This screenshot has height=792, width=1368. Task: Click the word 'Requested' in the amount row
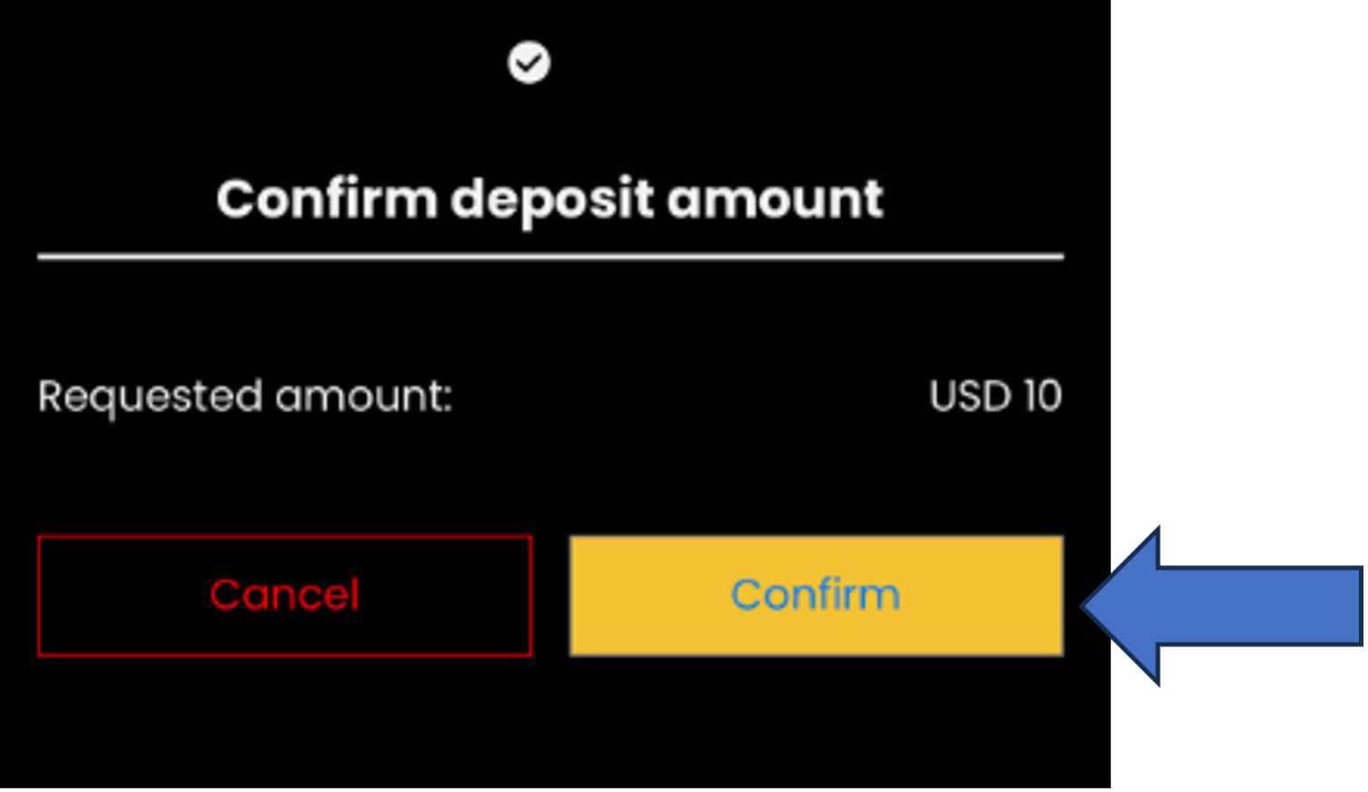tap(151, 396)
